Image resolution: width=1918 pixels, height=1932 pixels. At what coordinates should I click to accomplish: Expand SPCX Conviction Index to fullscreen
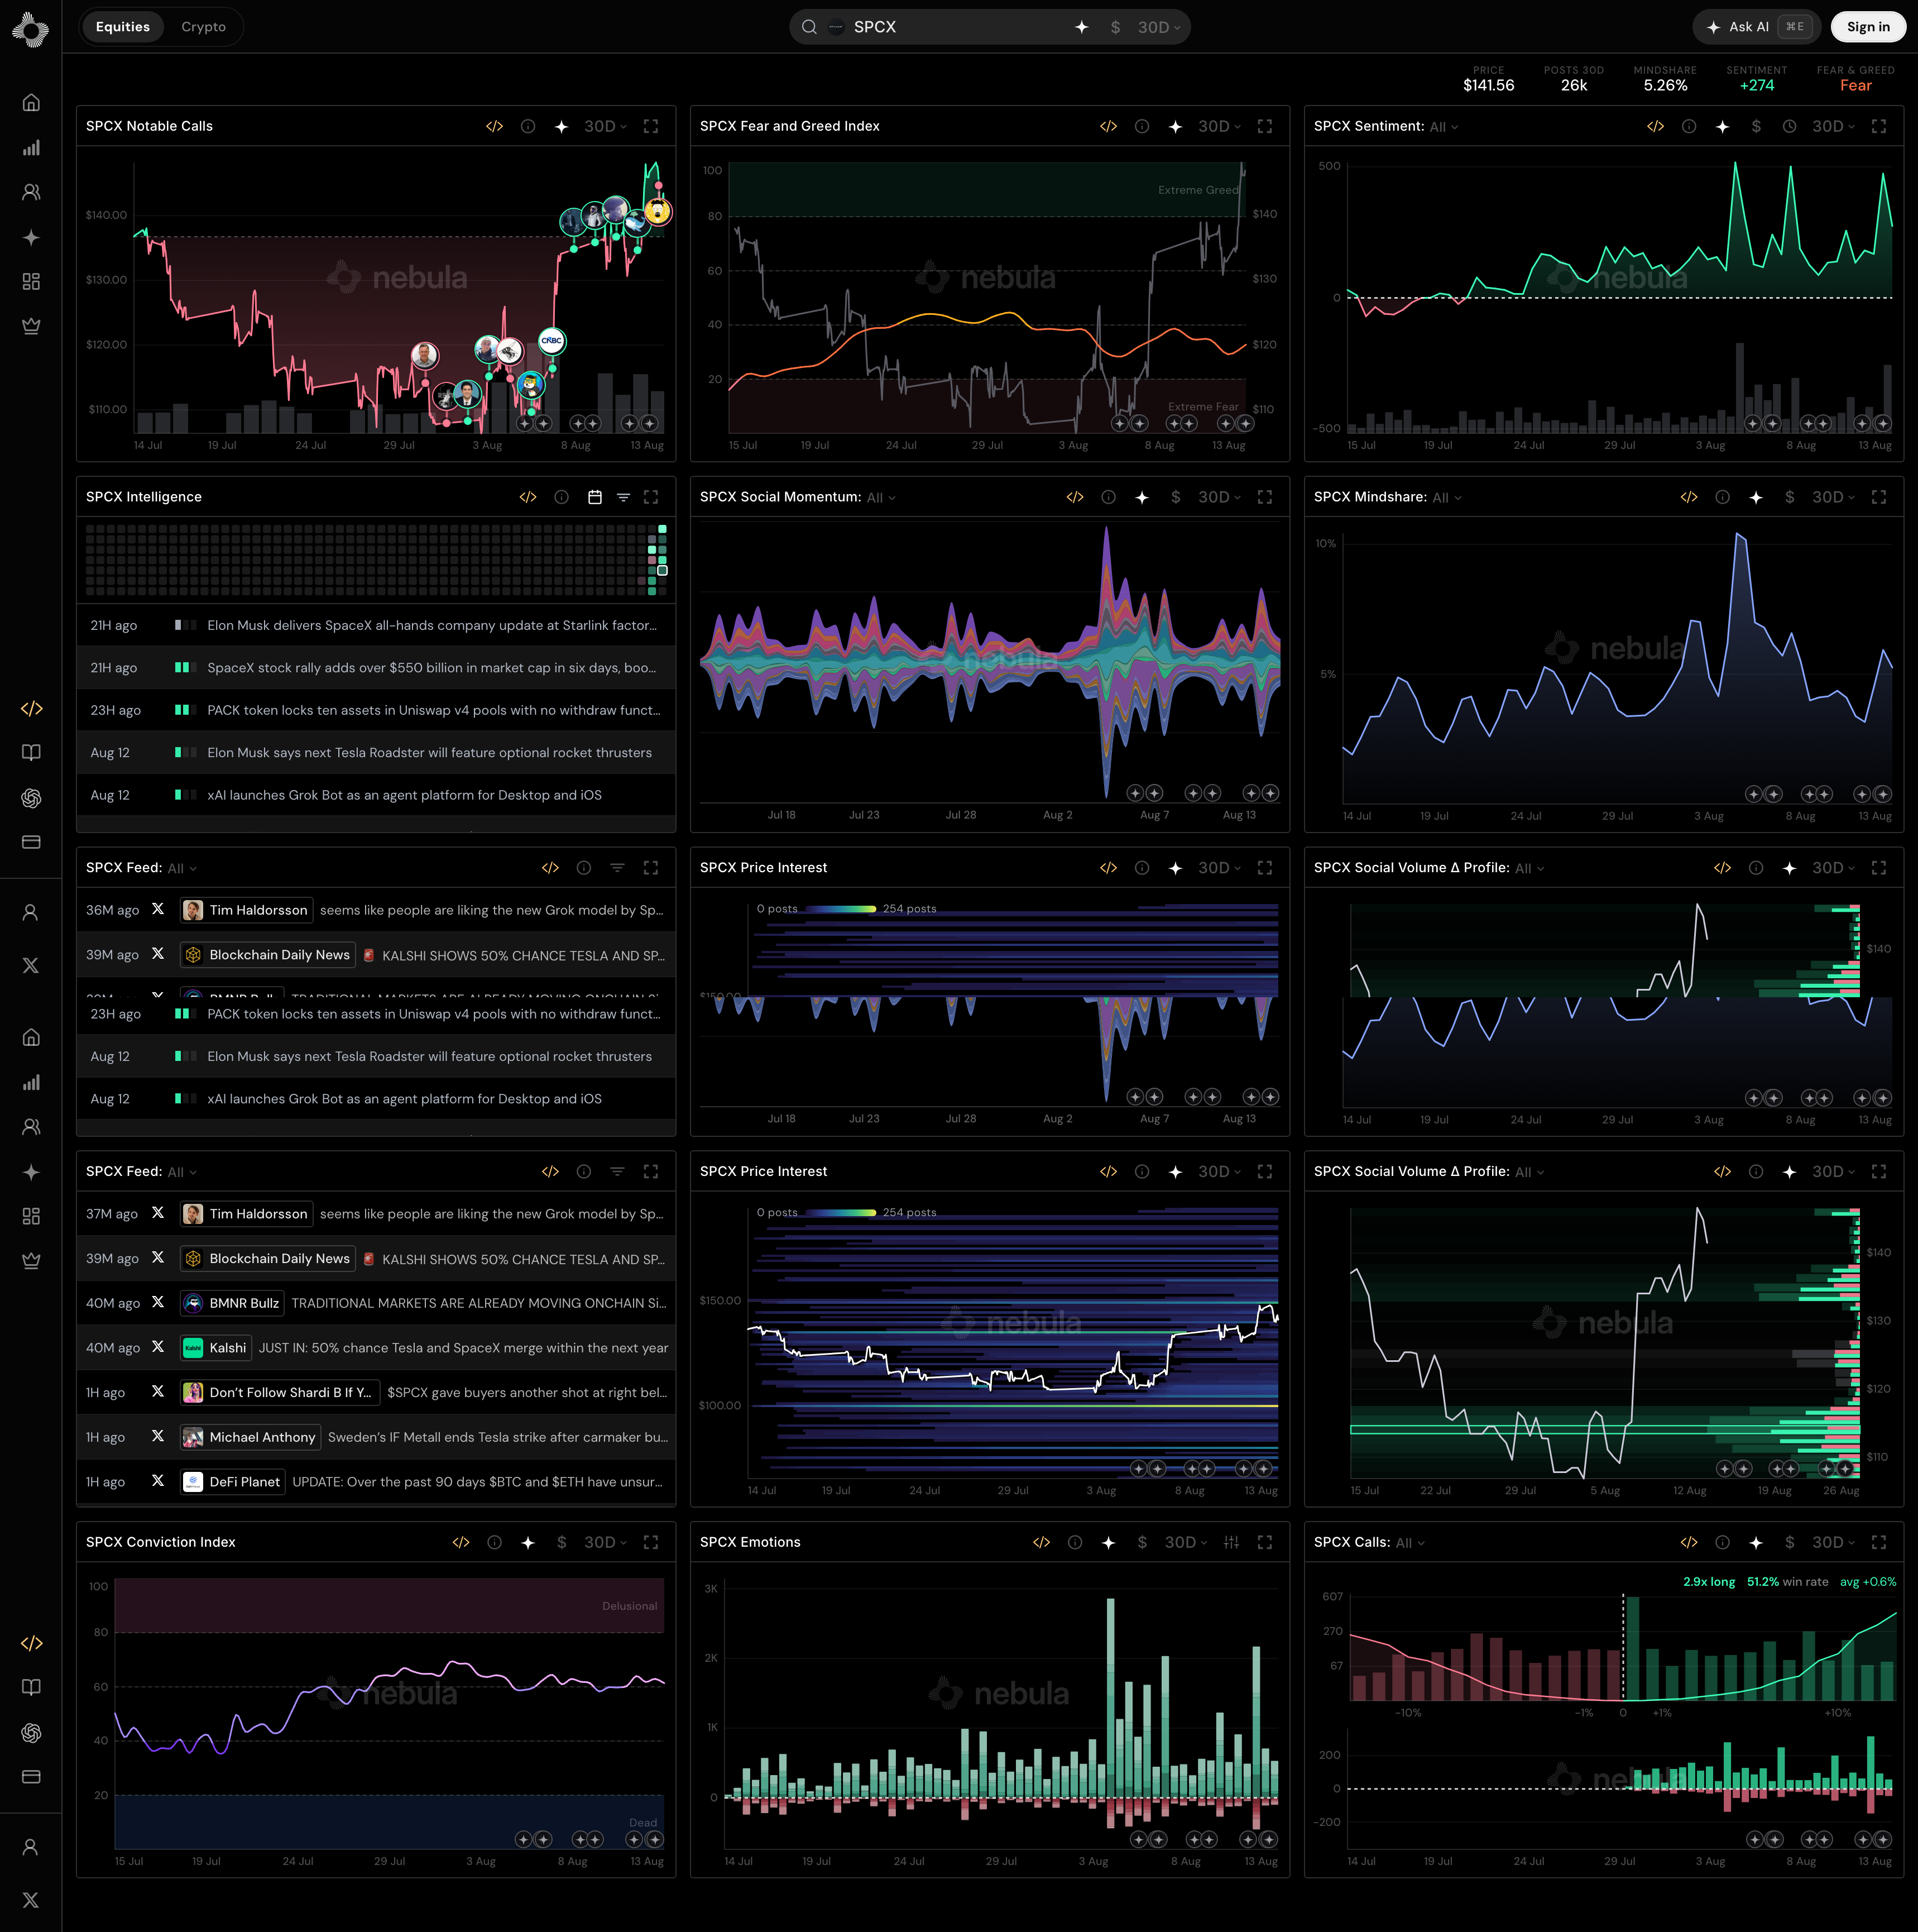(x=651, y=1542)
